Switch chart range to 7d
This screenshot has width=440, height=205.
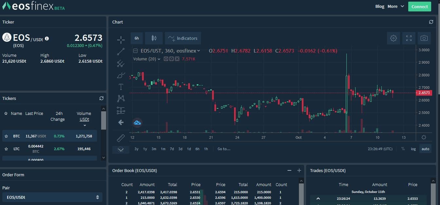pyautogui.click(x=172, y=149)
